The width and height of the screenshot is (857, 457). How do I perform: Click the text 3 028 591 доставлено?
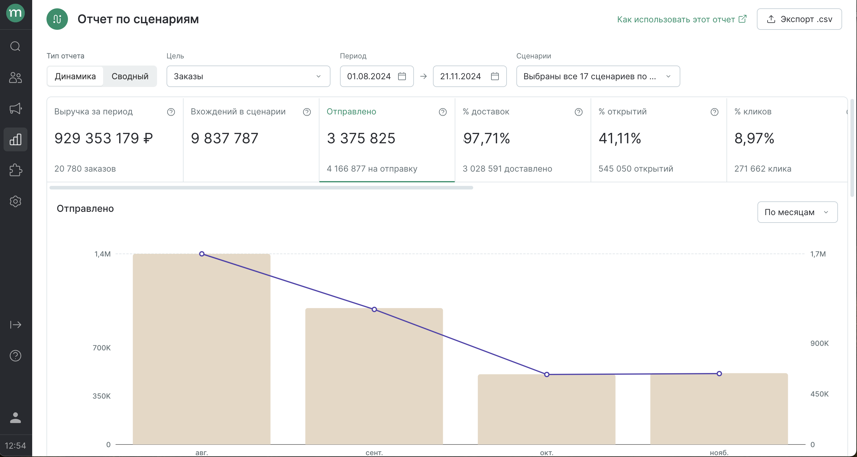tap(507, 169)
